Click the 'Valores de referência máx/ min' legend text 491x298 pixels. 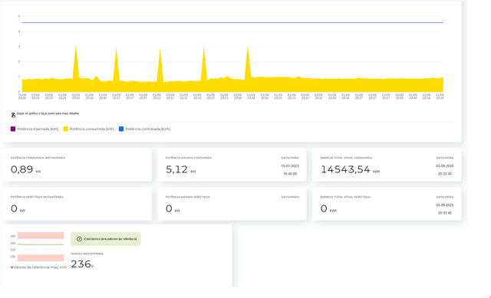click(x=40, y=267)
